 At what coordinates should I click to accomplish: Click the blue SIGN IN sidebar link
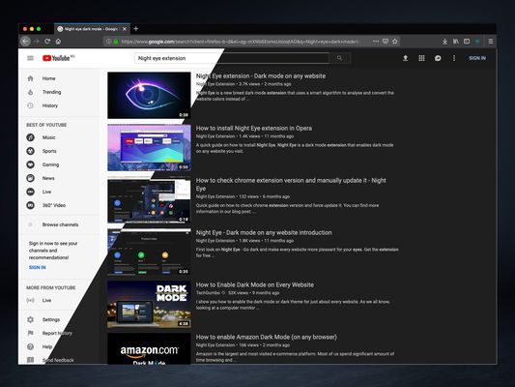tap(37, 267)
